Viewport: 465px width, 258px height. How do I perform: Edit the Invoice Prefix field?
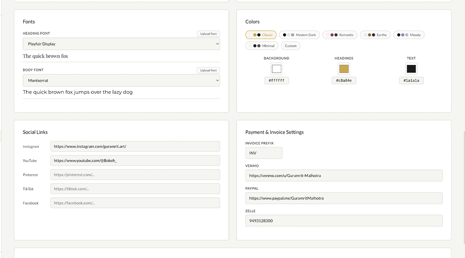[263, 153]
